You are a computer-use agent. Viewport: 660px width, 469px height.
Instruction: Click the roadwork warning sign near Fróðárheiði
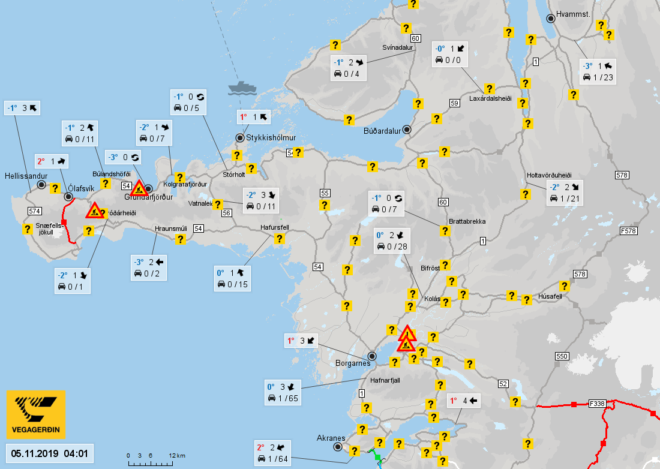tap(95, 211)
